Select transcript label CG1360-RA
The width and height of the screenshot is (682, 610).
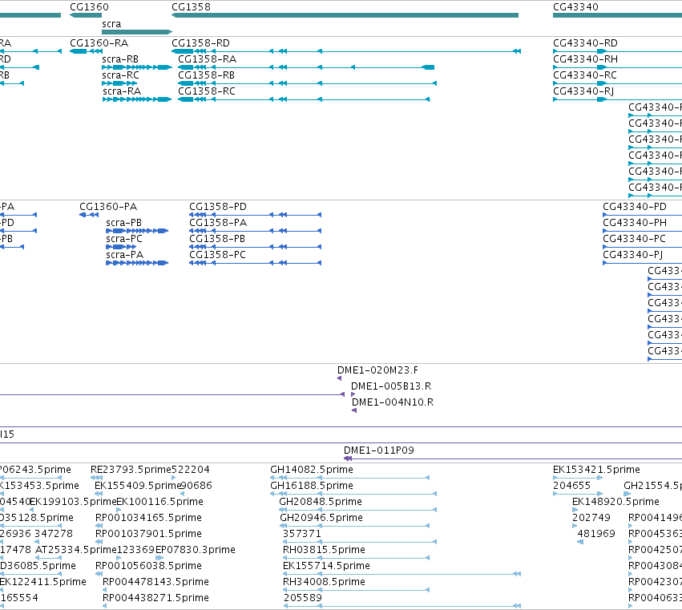pos(99,43)
